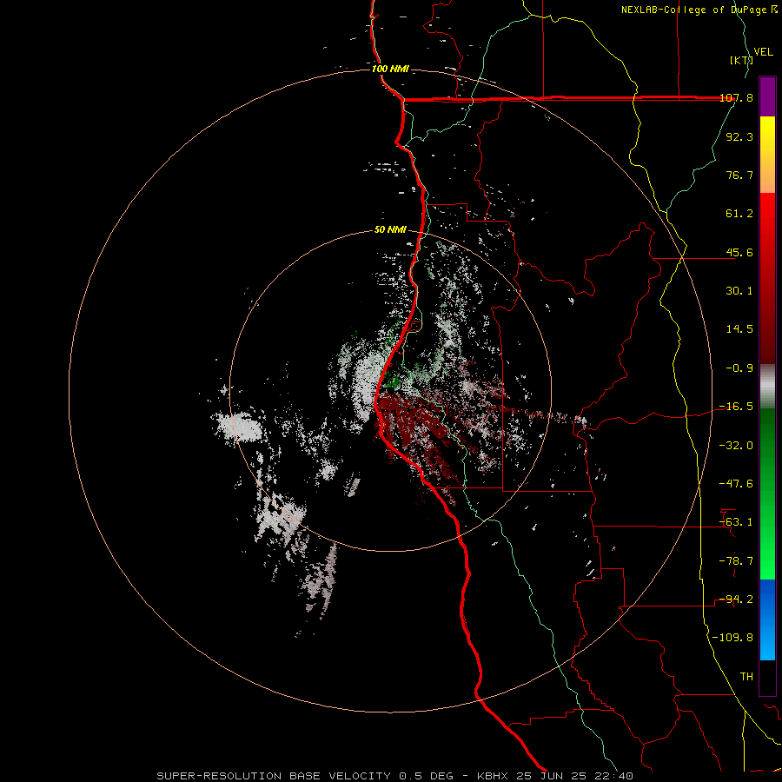The height and width of the screenshot is (782, 782).
Task: Click the [KT] units label
Action: [741, 60]
